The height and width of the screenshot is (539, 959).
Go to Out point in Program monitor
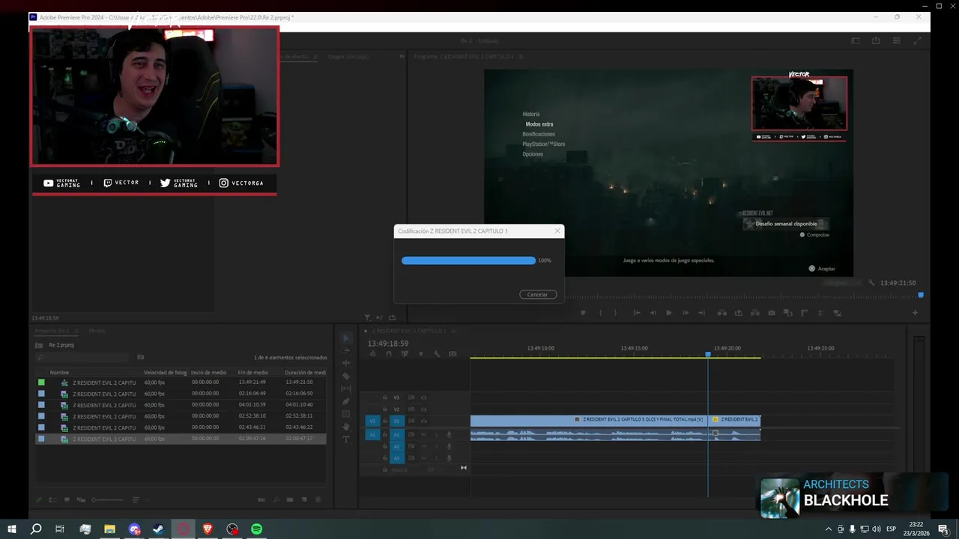pyautogui.click(x=701, y=313)
